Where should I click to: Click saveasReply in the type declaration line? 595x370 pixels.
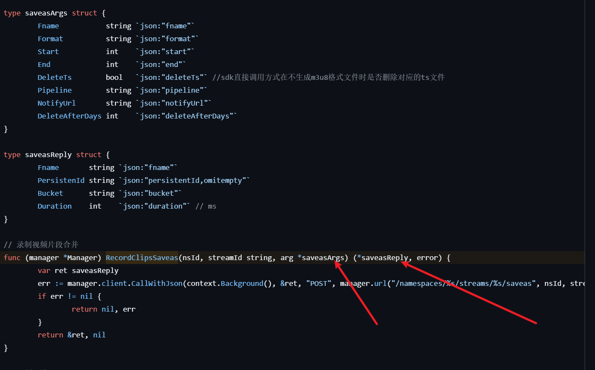pyautogui.click(x=48, y=155)
